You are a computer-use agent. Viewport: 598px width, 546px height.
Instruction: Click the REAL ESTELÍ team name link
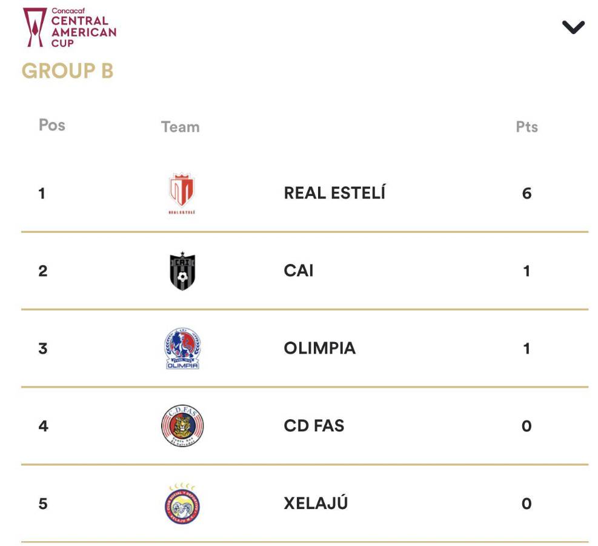point(336,192)
